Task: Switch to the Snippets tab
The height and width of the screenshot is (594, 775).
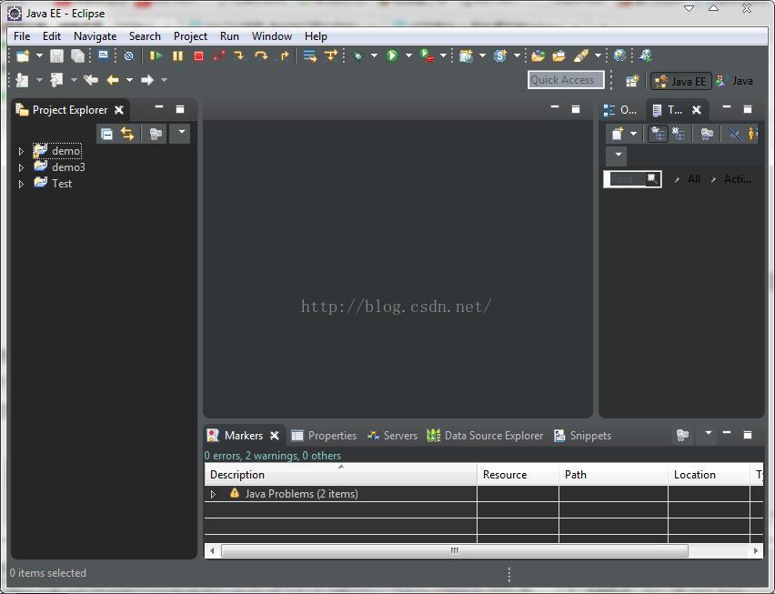Action: [x=583, y=436]
